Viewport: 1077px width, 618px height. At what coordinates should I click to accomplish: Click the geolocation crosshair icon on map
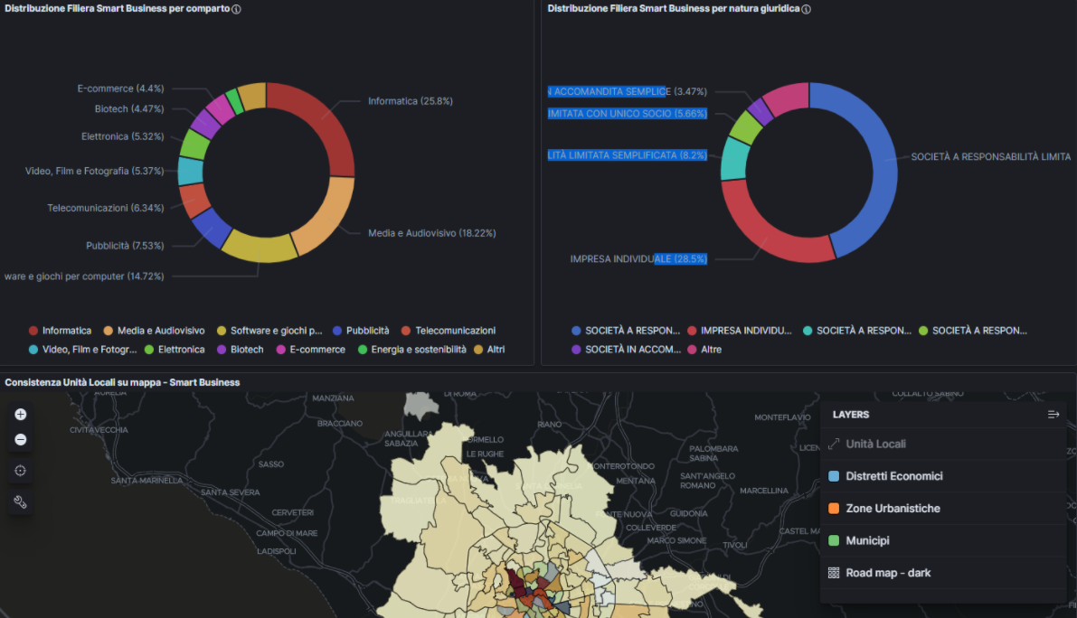(x=20, y=471)
